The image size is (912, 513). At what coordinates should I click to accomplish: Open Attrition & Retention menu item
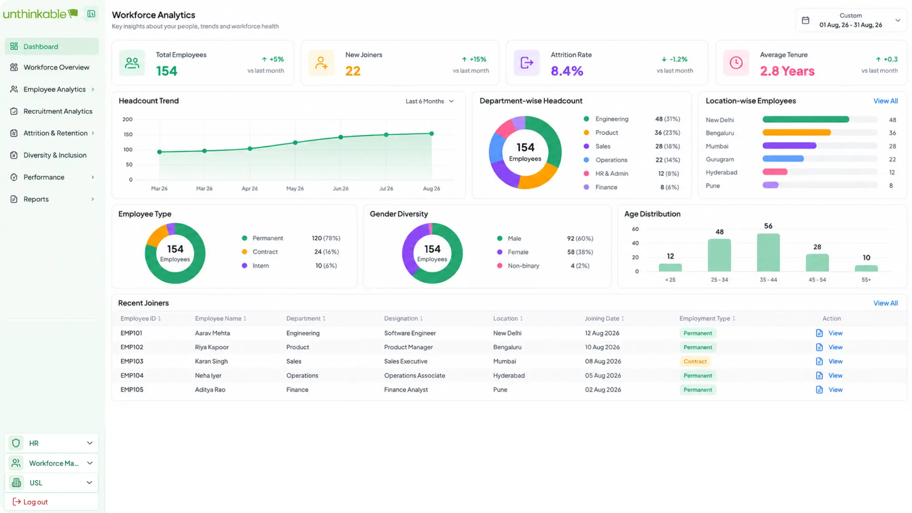click(x=52, y=133)
